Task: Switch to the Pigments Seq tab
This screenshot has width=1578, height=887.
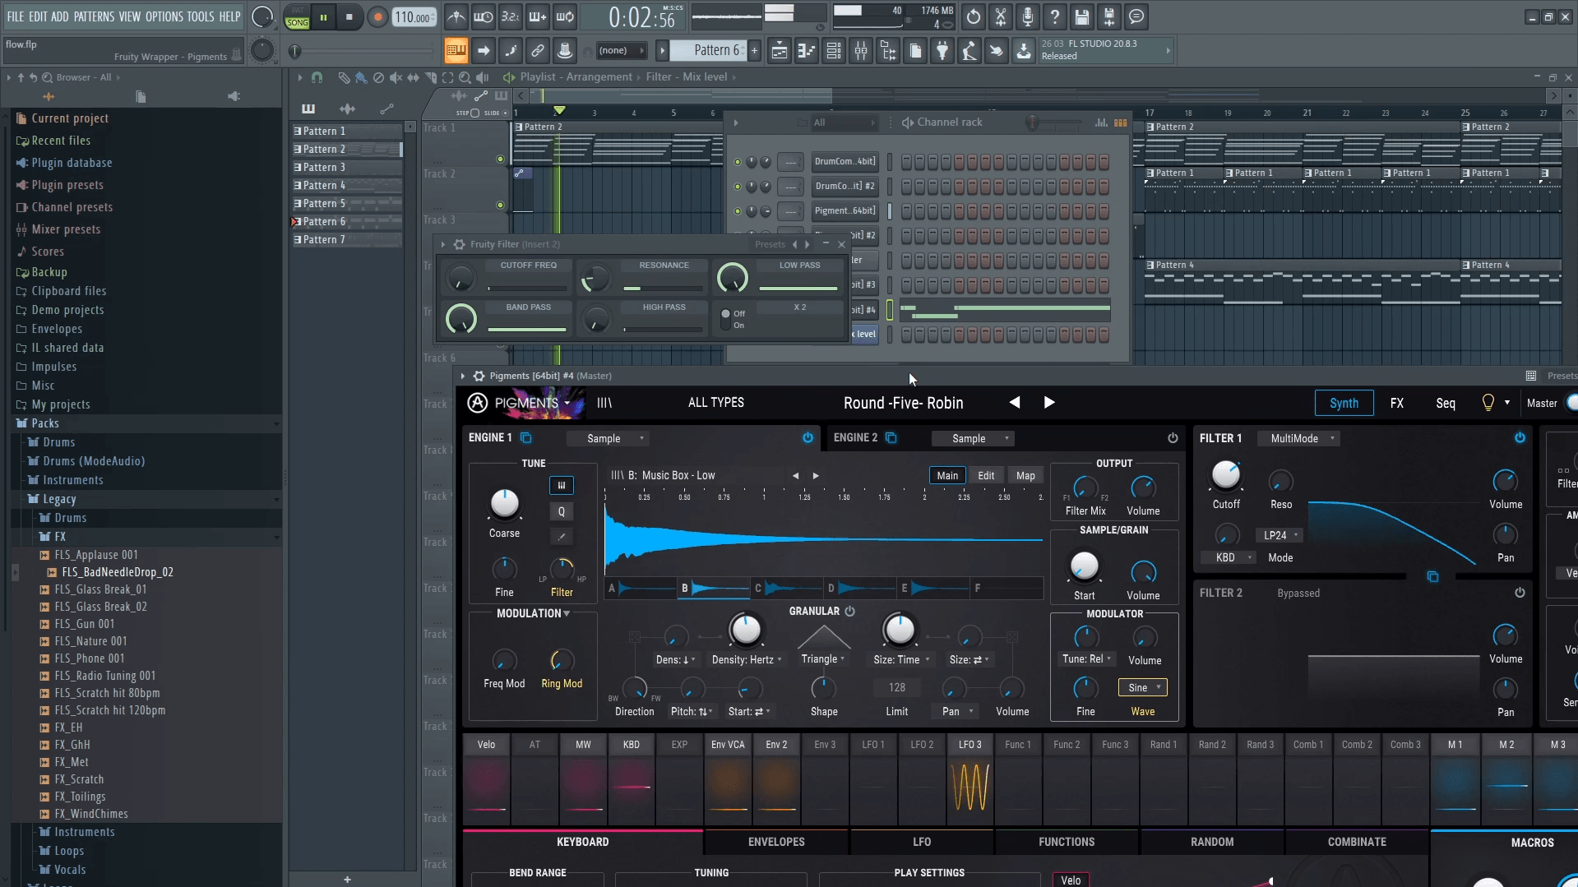Action: click(x=1445, y=403)
